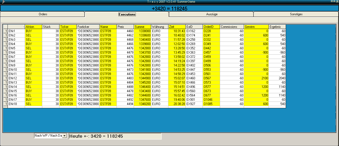Switch to the Auszüge tab

pyautogui.click(x=211, y=14)
